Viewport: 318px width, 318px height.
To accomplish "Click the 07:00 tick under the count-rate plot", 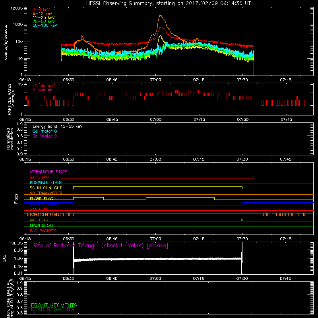I will click(x=155, y=80).
